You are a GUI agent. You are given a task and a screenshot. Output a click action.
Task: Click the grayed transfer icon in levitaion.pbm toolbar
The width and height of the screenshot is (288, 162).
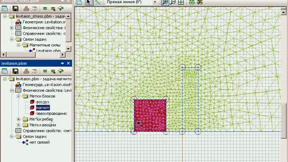tap(35, 71)
